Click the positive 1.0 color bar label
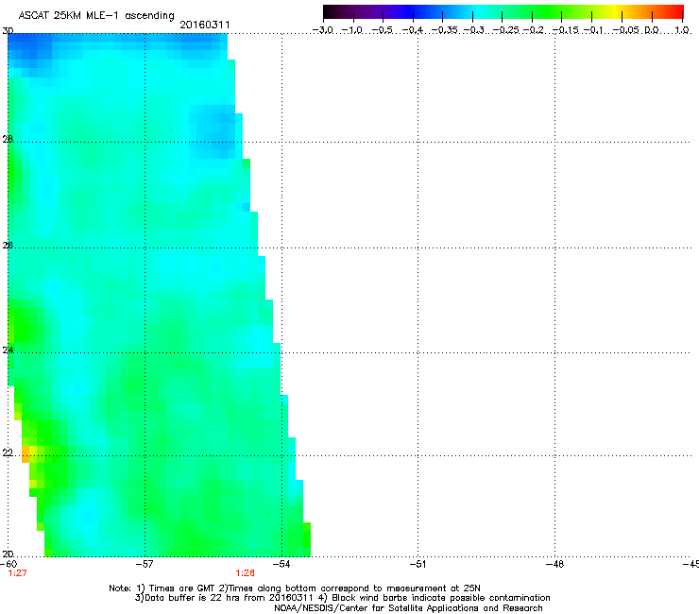699x614 pixels. [682, 30]
